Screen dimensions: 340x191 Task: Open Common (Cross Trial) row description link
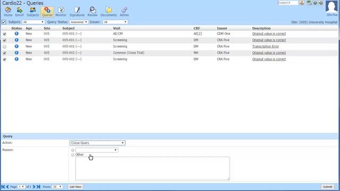click(x=269, y=53)
